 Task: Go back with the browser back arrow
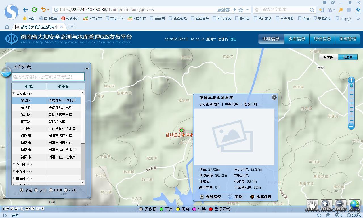coord(25,10)
